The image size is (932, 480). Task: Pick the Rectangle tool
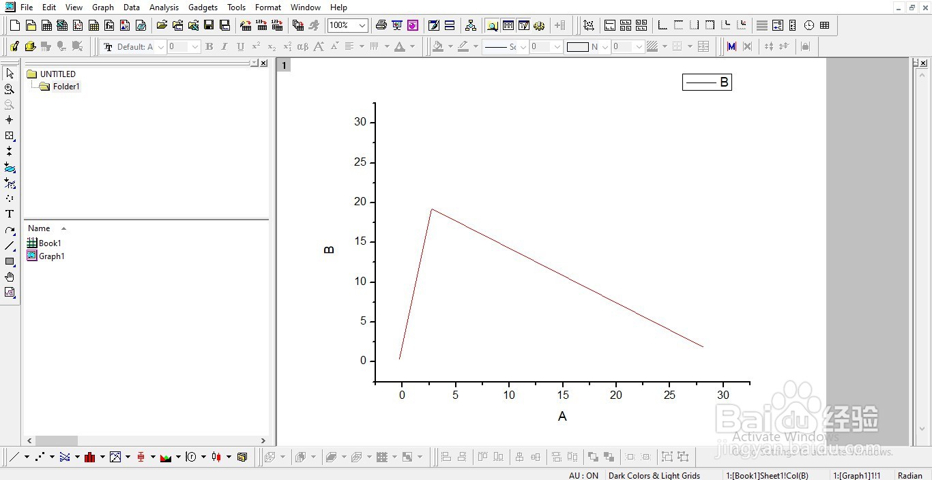pyautogui.click(x=10, y=261)
